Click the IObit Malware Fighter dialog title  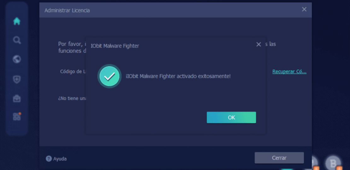click(115, 46)
